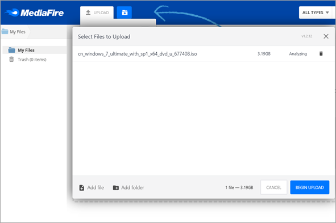Click the 3.19GB file size value
This screenshot has width=336, height=223.
point(264,54)
